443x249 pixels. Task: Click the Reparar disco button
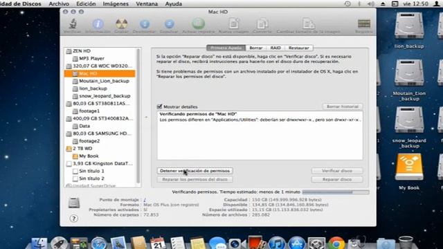tap(337, 179)
